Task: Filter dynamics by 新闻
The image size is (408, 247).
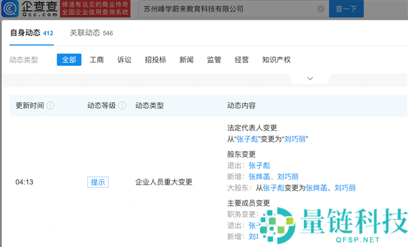Action: click(x=186, y=60)
